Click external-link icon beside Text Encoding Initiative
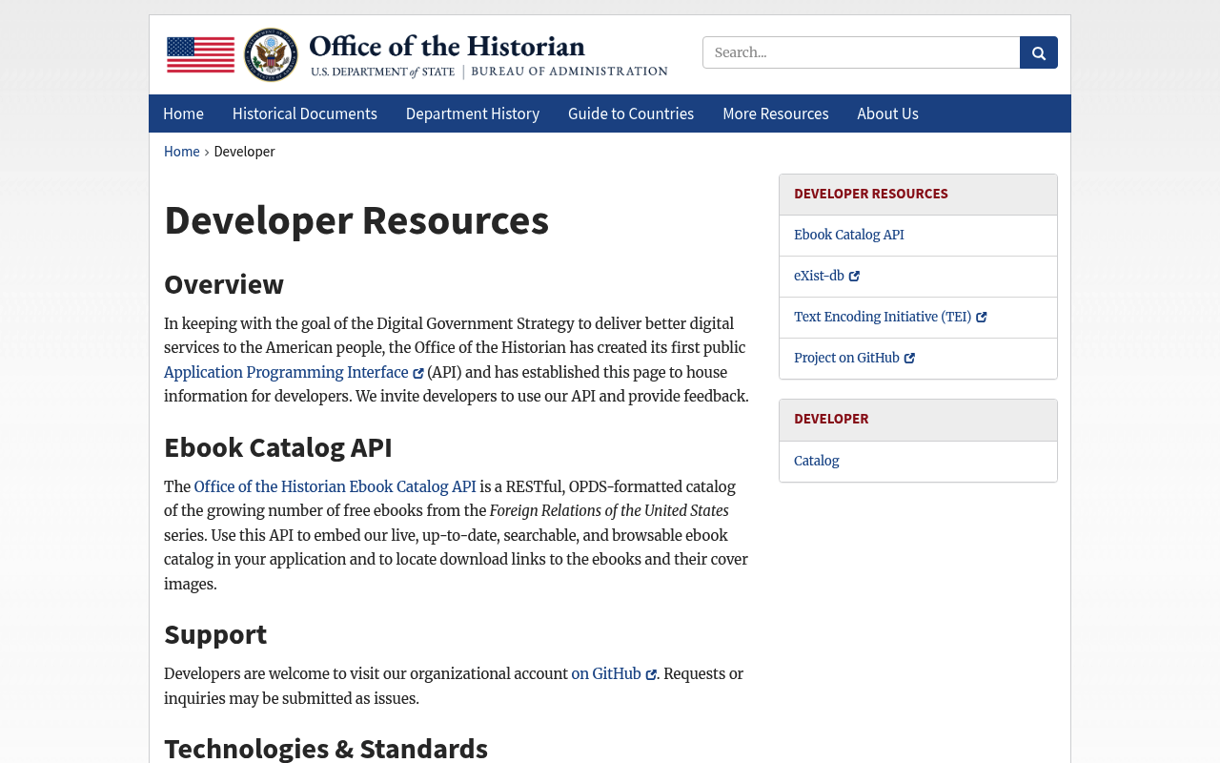 click(x=982, y=318)
